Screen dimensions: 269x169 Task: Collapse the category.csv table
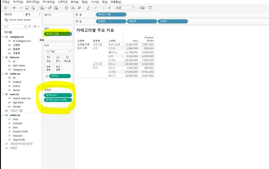pos(3,37)
